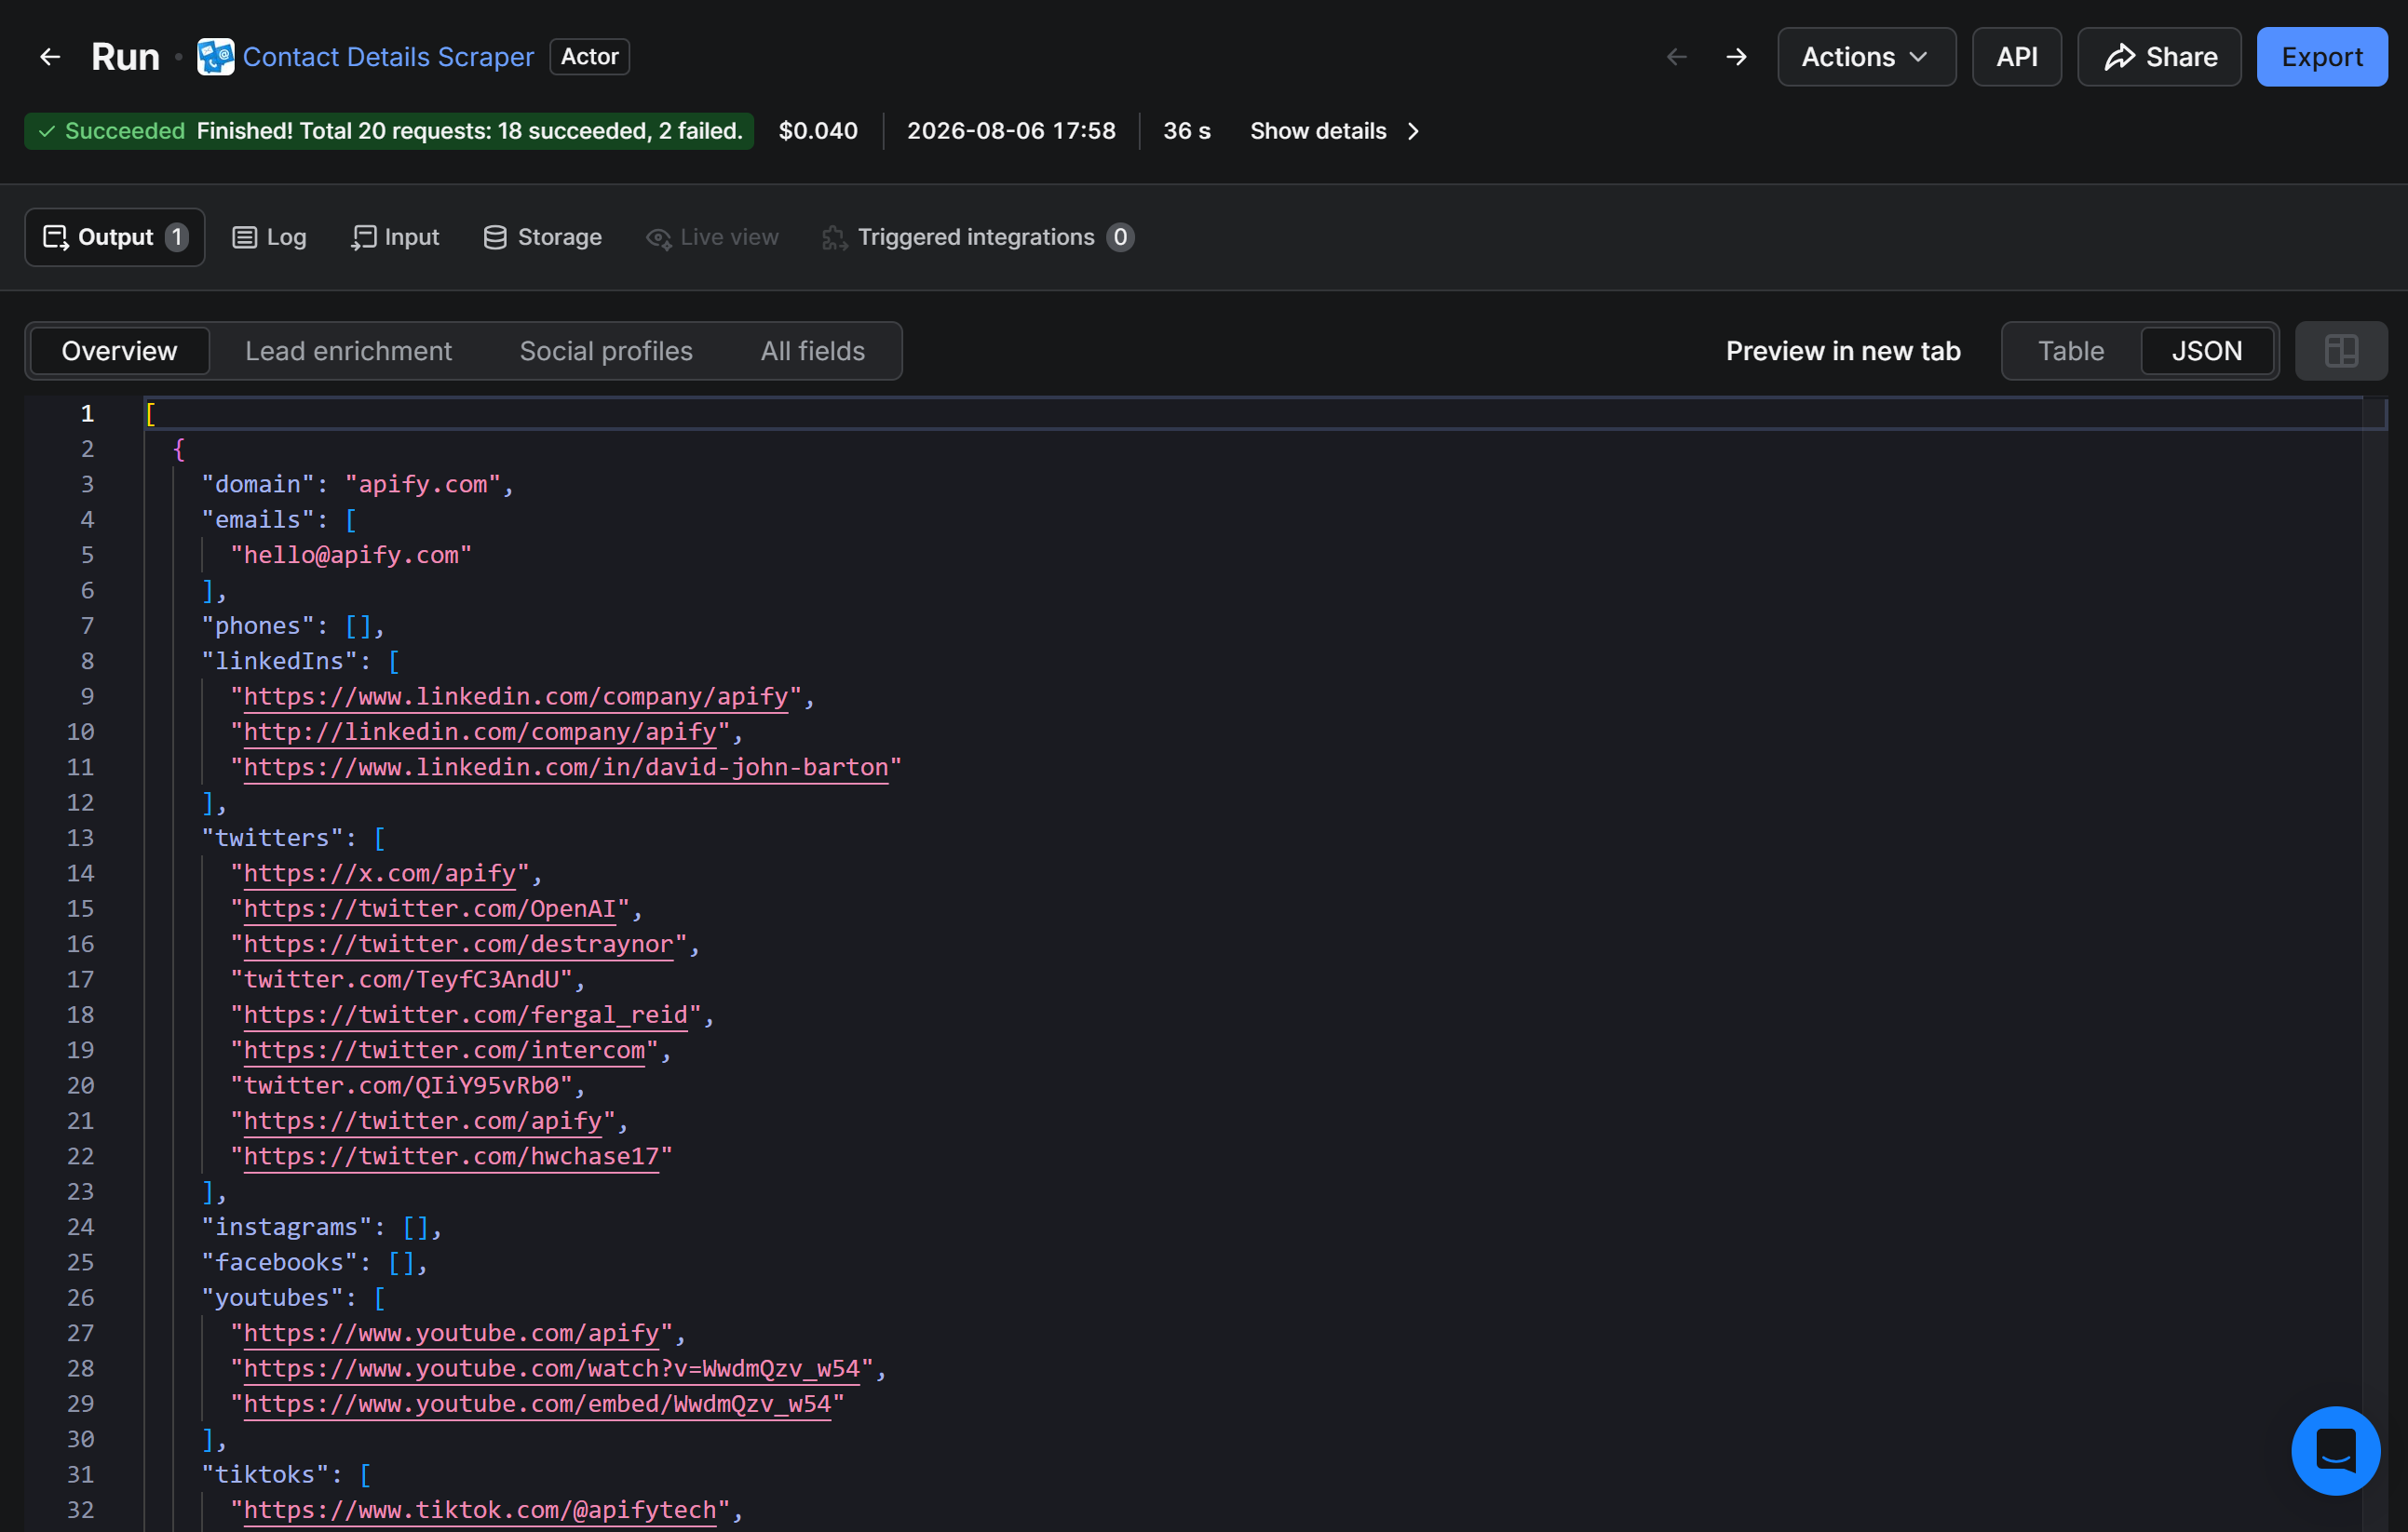Click the run date 2026-08-06 17:58
Viewport: 2408px width, 1532px height.
1011,131
